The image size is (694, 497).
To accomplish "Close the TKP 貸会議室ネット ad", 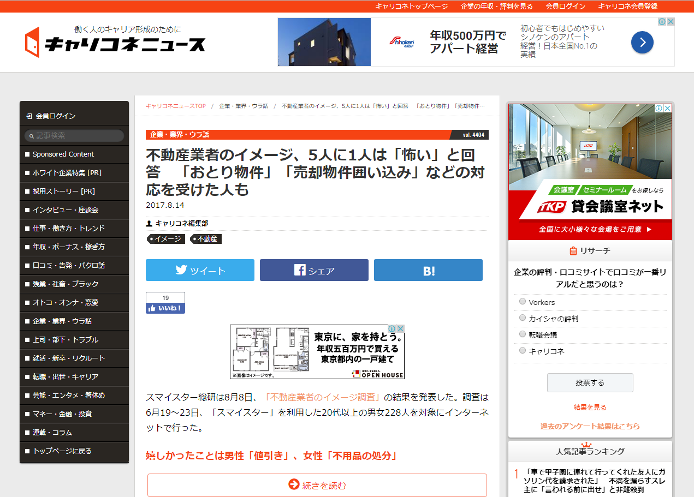I will pos(667,108).
